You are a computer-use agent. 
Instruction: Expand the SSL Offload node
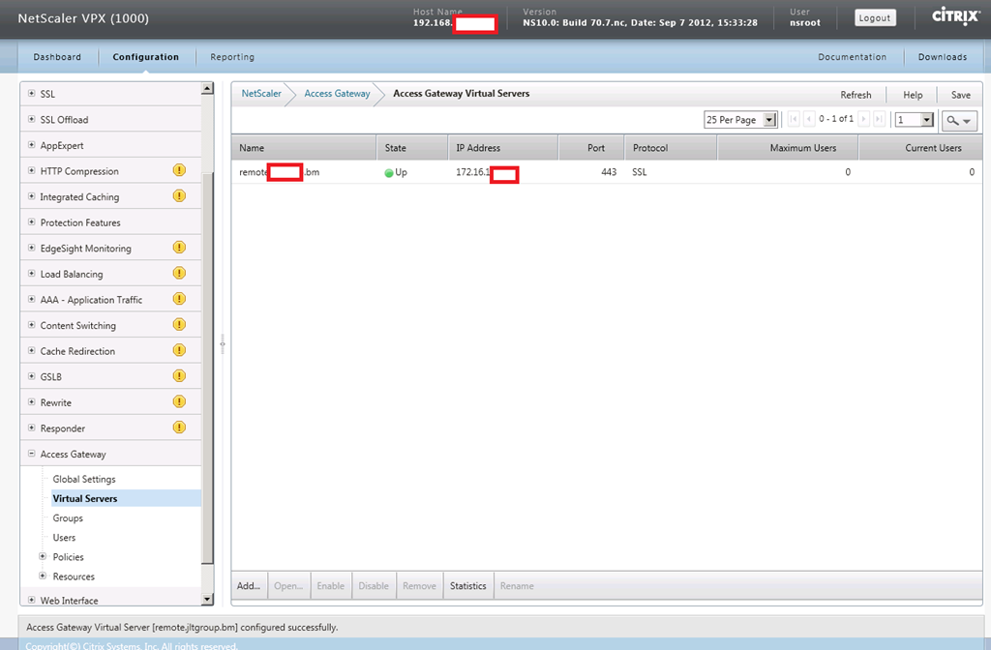coord(32,119)
